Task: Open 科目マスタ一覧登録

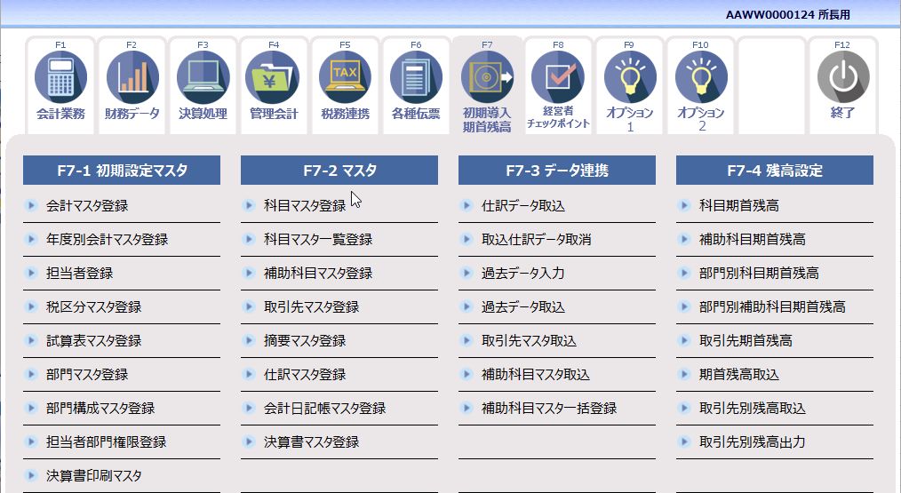Action: 318,240
